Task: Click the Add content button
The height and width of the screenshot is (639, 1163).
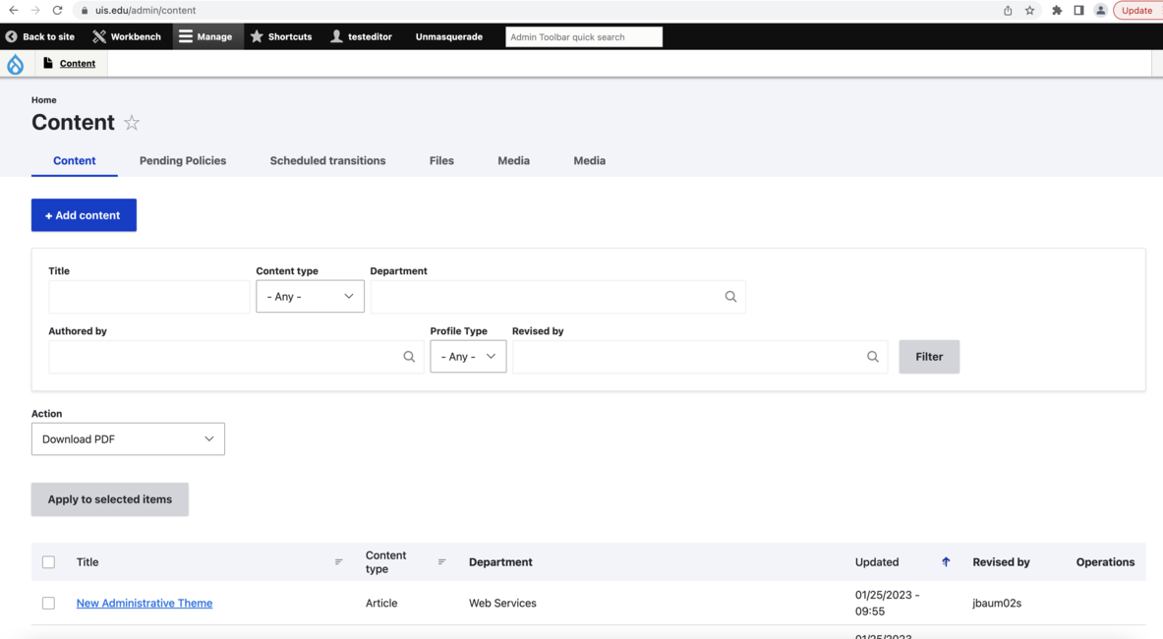Action: (84, 214)
